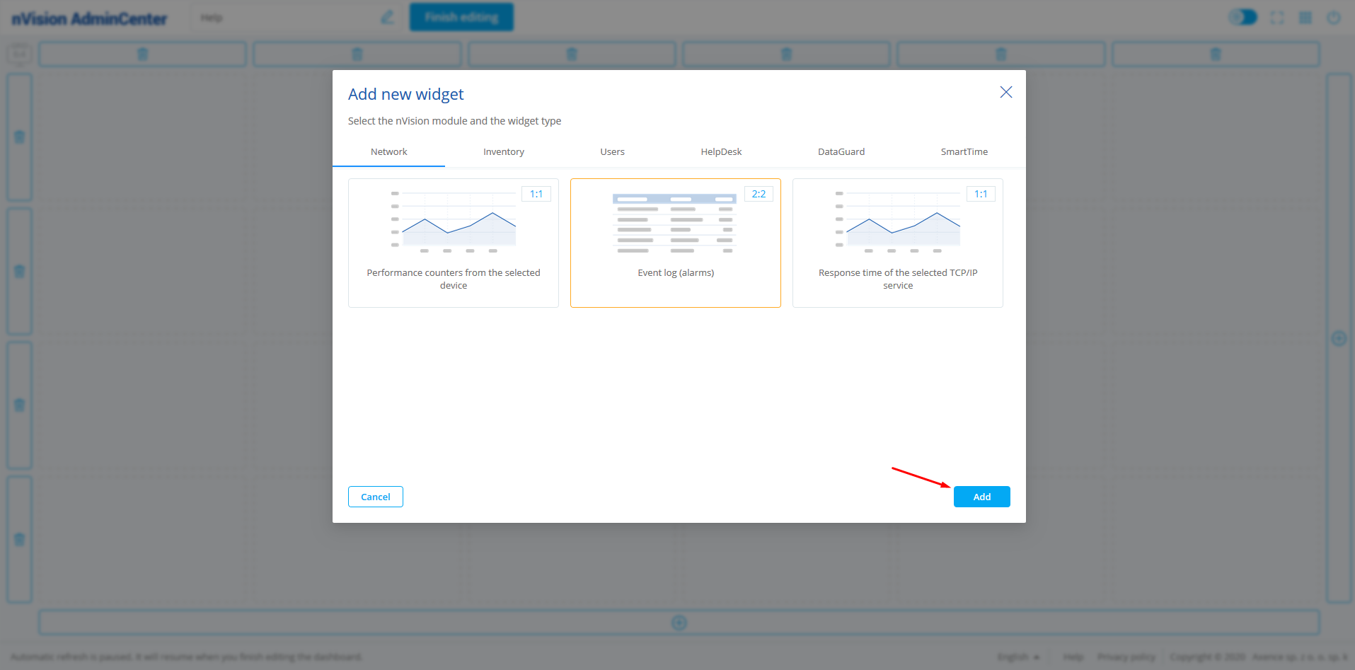Click the plus icon on right edge
This screenshot has width=1355, height=670.
[x=1339, y=338]
